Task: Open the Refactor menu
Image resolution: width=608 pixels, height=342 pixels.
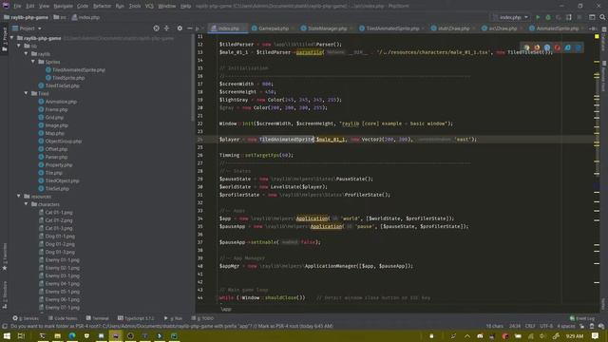Action: (x=102, y=7)
